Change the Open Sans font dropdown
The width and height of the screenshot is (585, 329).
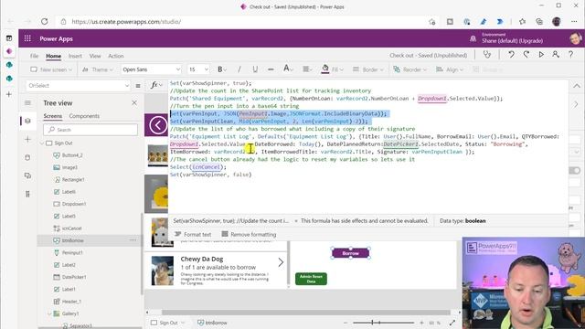[x=151, y=69]
